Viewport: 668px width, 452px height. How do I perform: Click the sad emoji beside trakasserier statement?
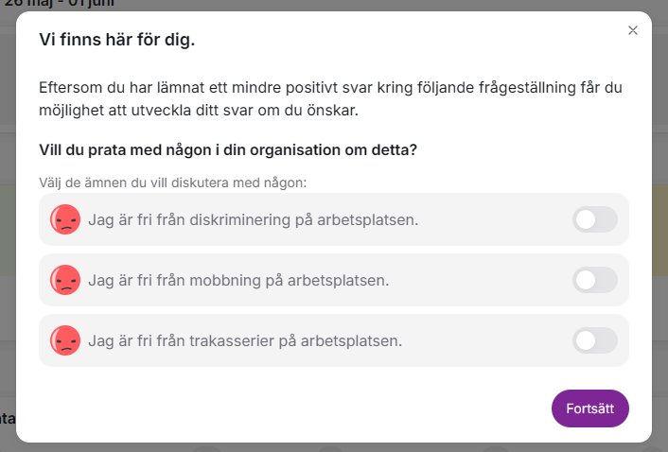click(x=65, y=340)
